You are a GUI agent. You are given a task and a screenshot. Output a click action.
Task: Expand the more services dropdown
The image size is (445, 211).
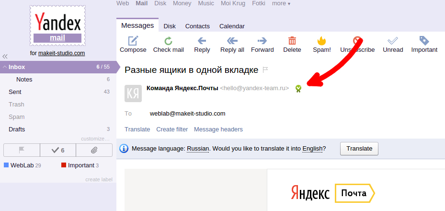(281, 3)
